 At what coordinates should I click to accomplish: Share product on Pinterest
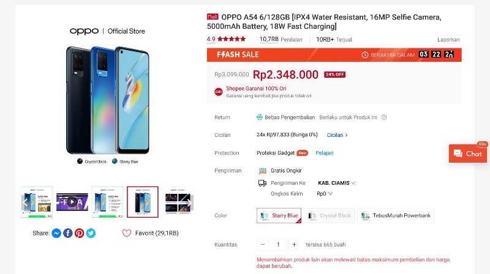pyautogui.click(x=80, y=233)
